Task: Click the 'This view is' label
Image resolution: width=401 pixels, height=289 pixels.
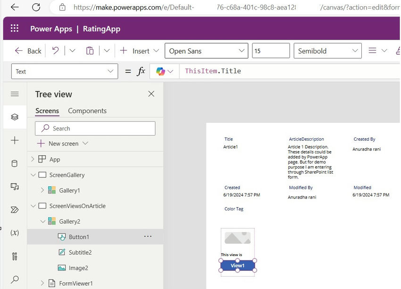Action: [x=232, y=255]
